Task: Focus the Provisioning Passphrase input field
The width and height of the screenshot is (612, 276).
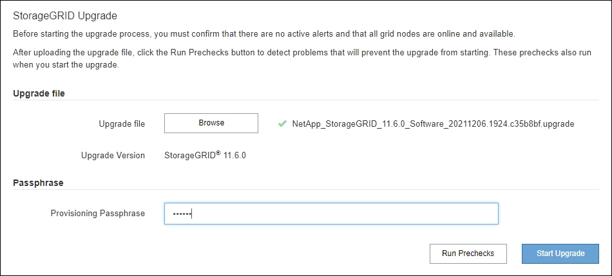Action: tap(331, 214)
